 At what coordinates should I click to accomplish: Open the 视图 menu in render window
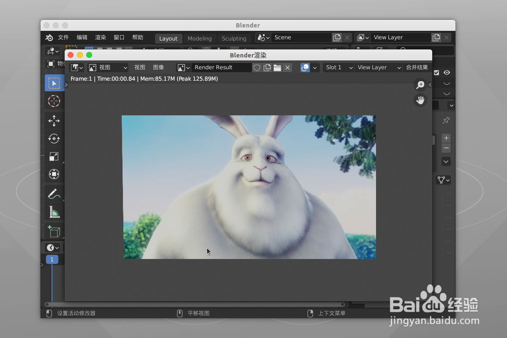[x=140, y=68]
